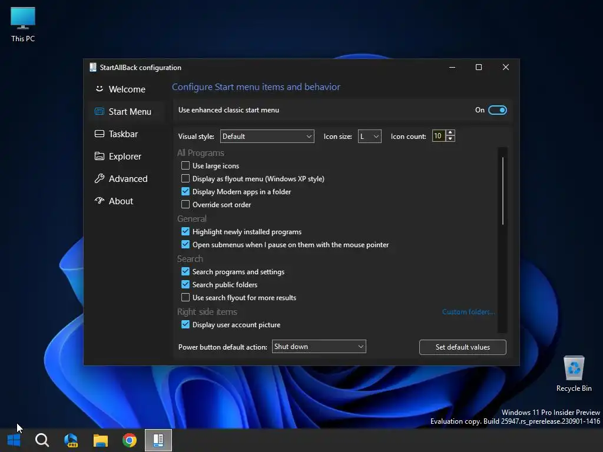Click the Advanced wrench icon
Screen dimensions: 603x452
tap(99, 178)
